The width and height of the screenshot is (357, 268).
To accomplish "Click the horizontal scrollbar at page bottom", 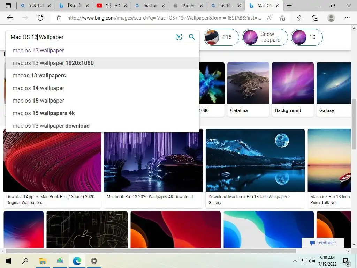I will coord(151,251).
